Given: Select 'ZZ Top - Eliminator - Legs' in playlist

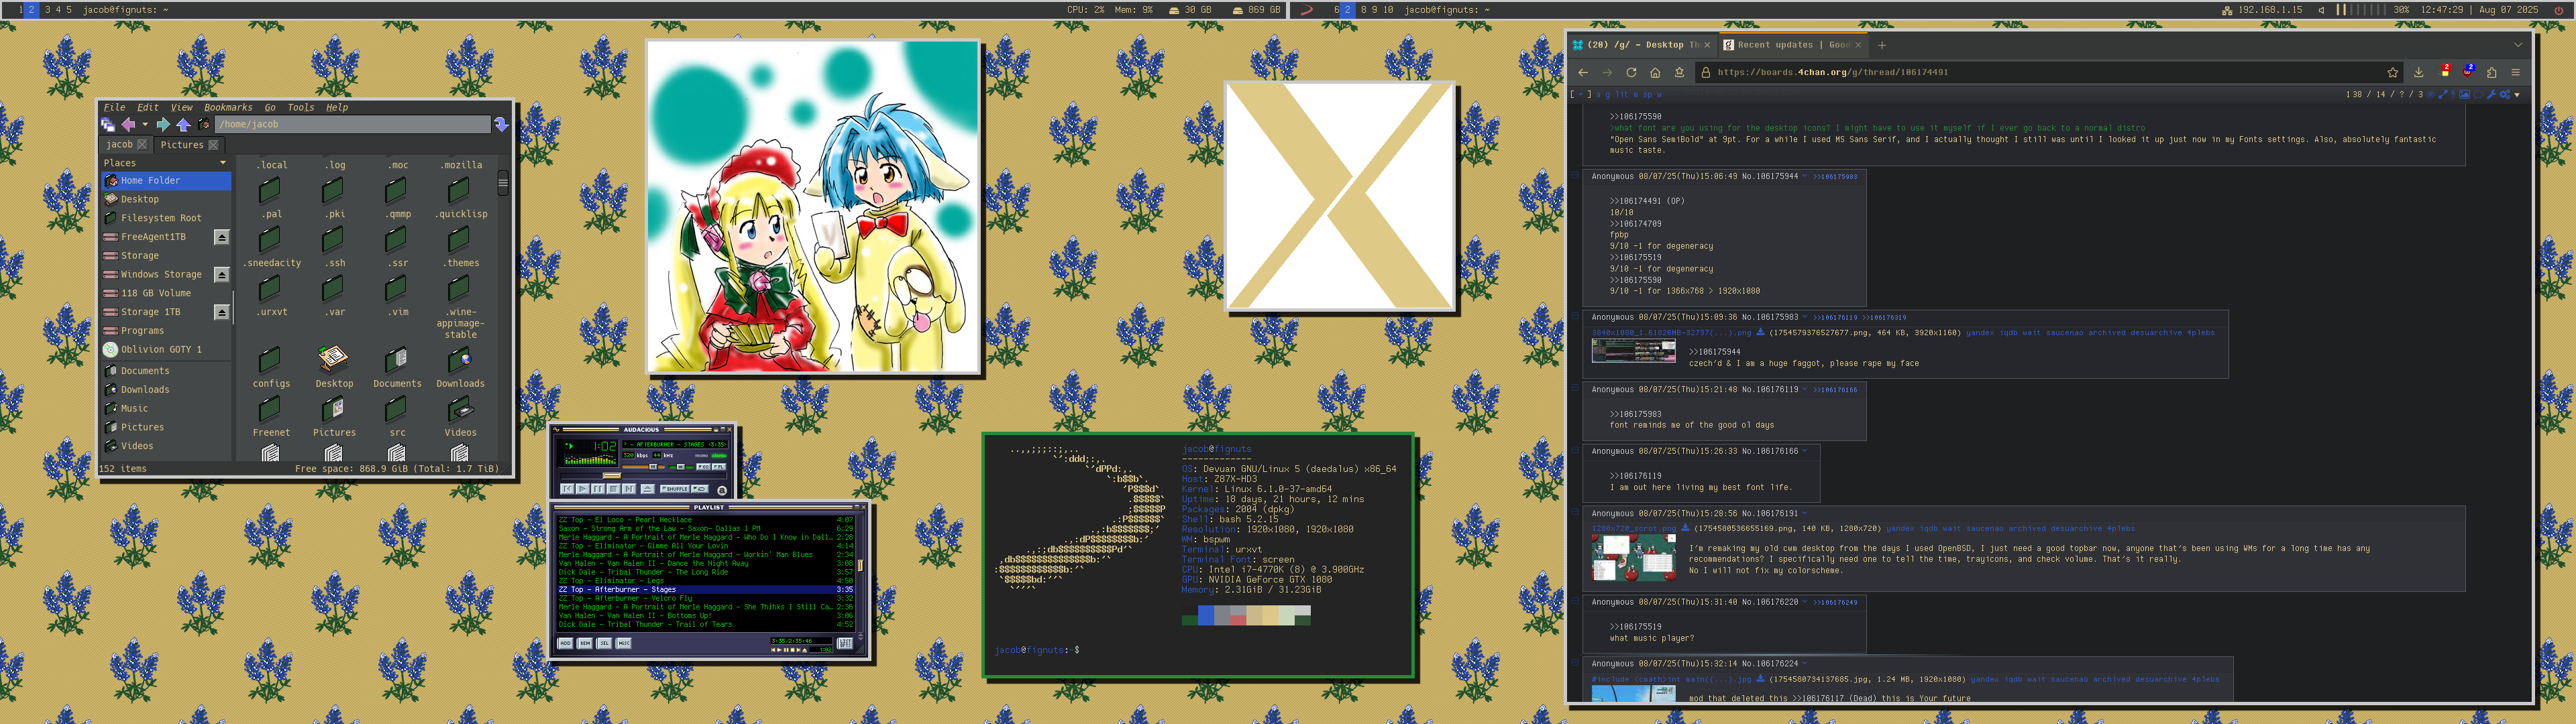Looking at the screenshot, I should 706,581.
